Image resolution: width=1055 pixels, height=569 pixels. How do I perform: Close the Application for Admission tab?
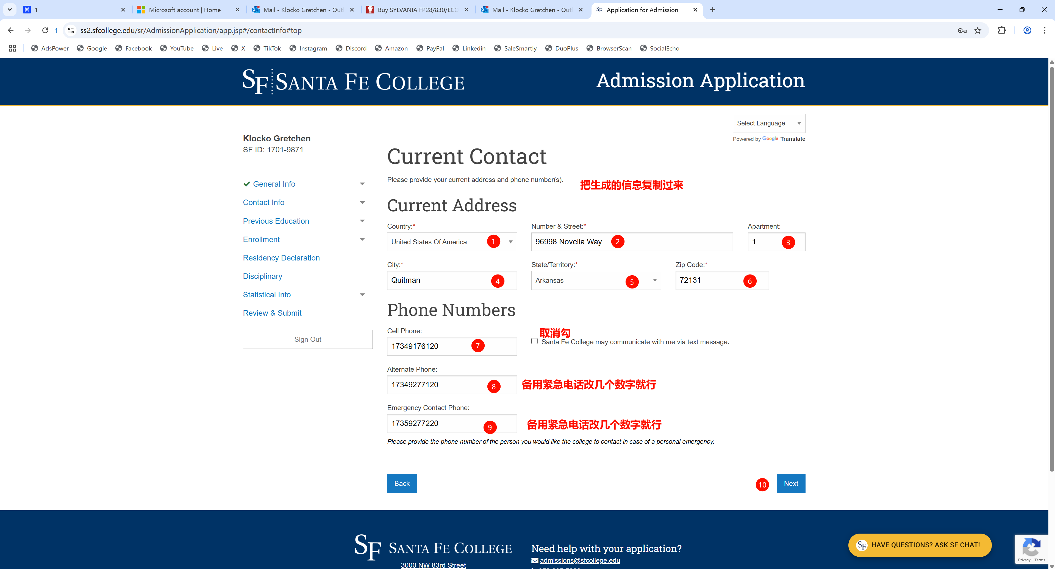[x=695, y=10]
